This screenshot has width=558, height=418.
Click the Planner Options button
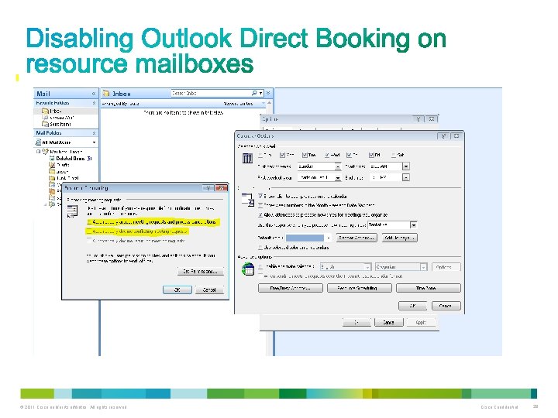(x=356, y=238)
